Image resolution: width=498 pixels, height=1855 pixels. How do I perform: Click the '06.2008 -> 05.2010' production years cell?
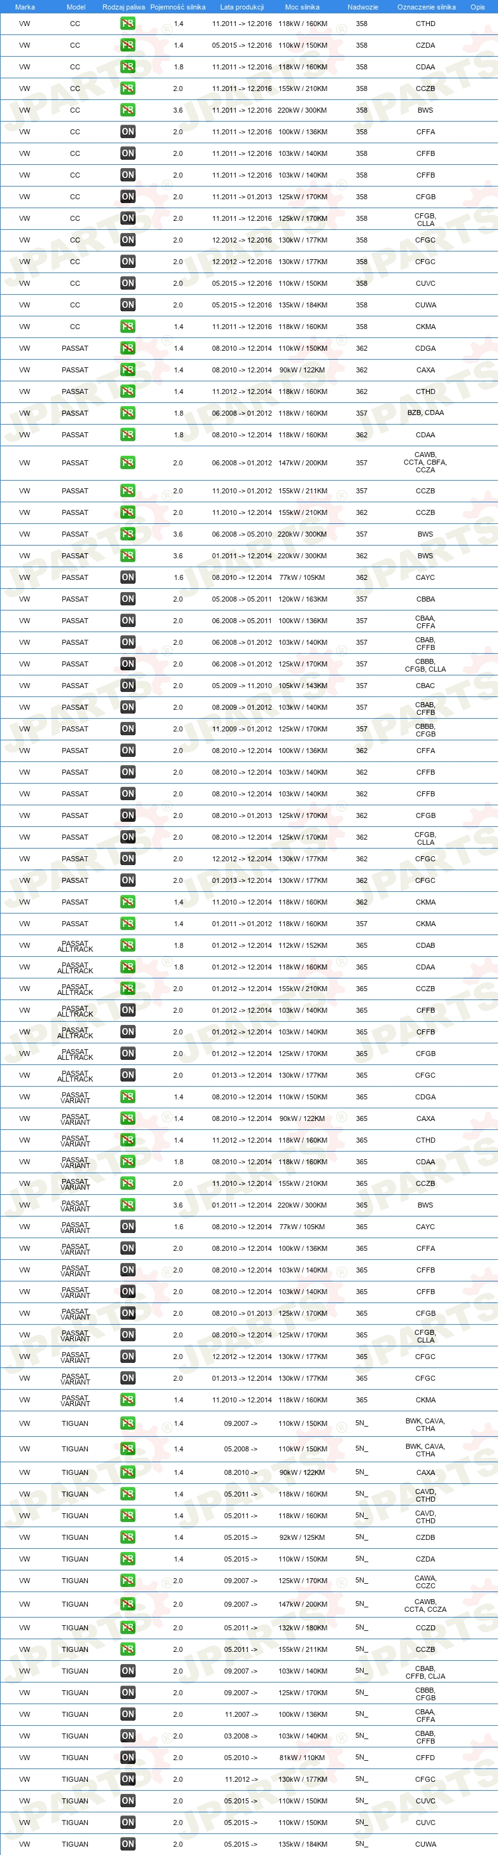(x=241, y=533)
